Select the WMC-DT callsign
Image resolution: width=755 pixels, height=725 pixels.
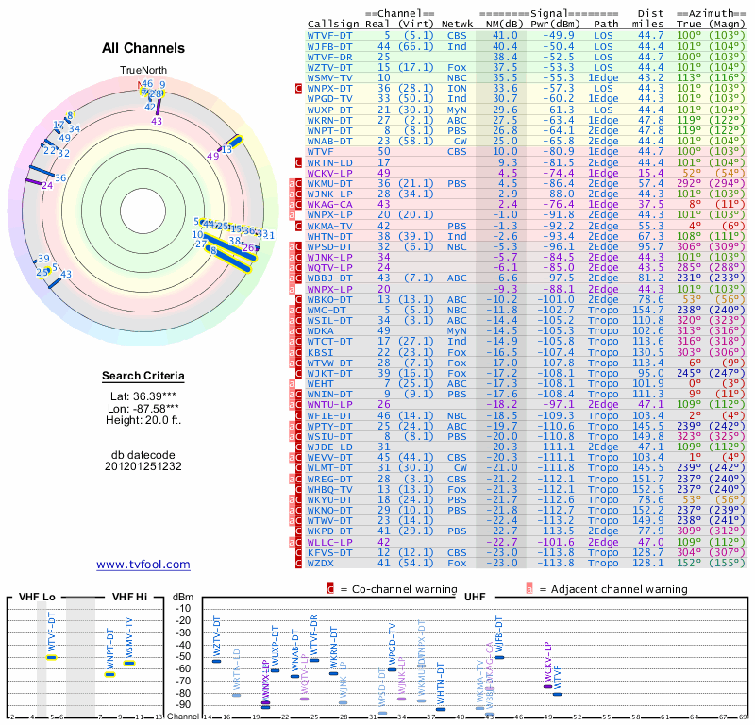327,310
